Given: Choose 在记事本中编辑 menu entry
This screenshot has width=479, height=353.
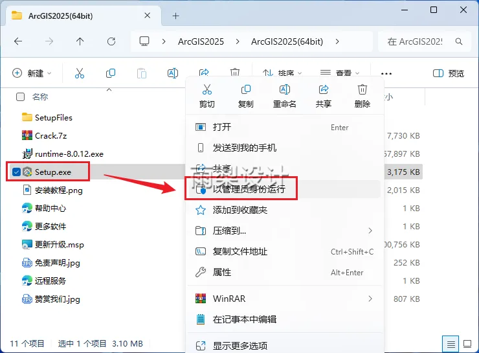Looking at the screenshot, I should click(285, 319).
